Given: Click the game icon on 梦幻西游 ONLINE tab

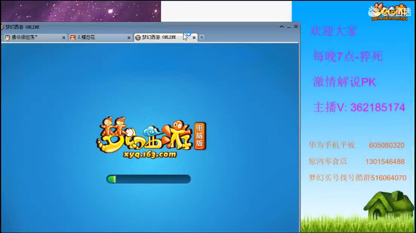Looking at the screenshot, I should [138, 38].
